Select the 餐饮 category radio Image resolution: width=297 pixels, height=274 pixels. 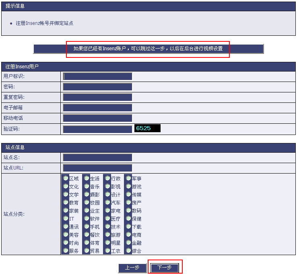pos(87,235)
